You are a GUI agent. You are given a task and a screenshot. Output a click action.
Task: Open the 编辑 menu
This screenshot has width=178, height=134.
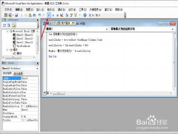click(x=19, y=10)
